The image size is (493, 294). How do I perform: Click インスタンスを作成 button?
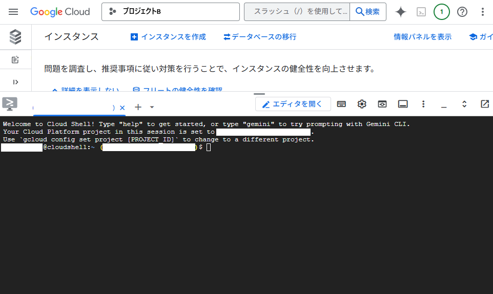tap(168, 37)
